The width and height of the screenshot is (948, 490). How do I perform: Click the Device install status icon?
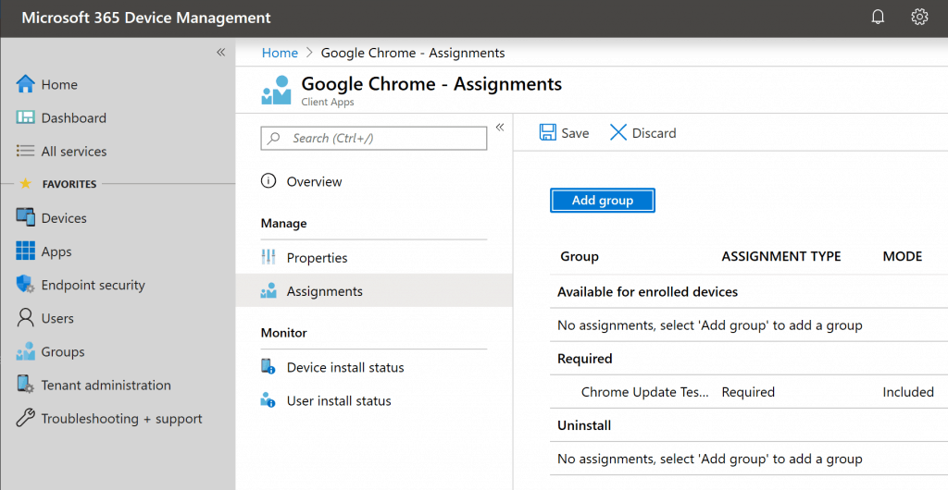(x=268, y=367)
